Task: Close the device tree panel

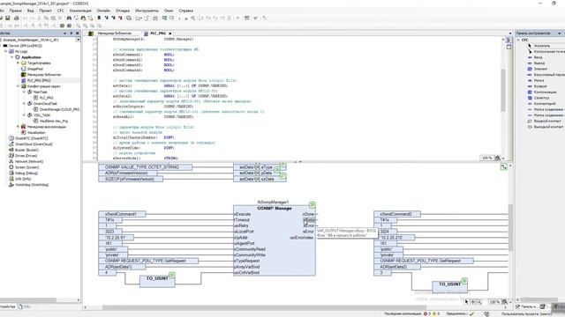Action: (77, 33)
